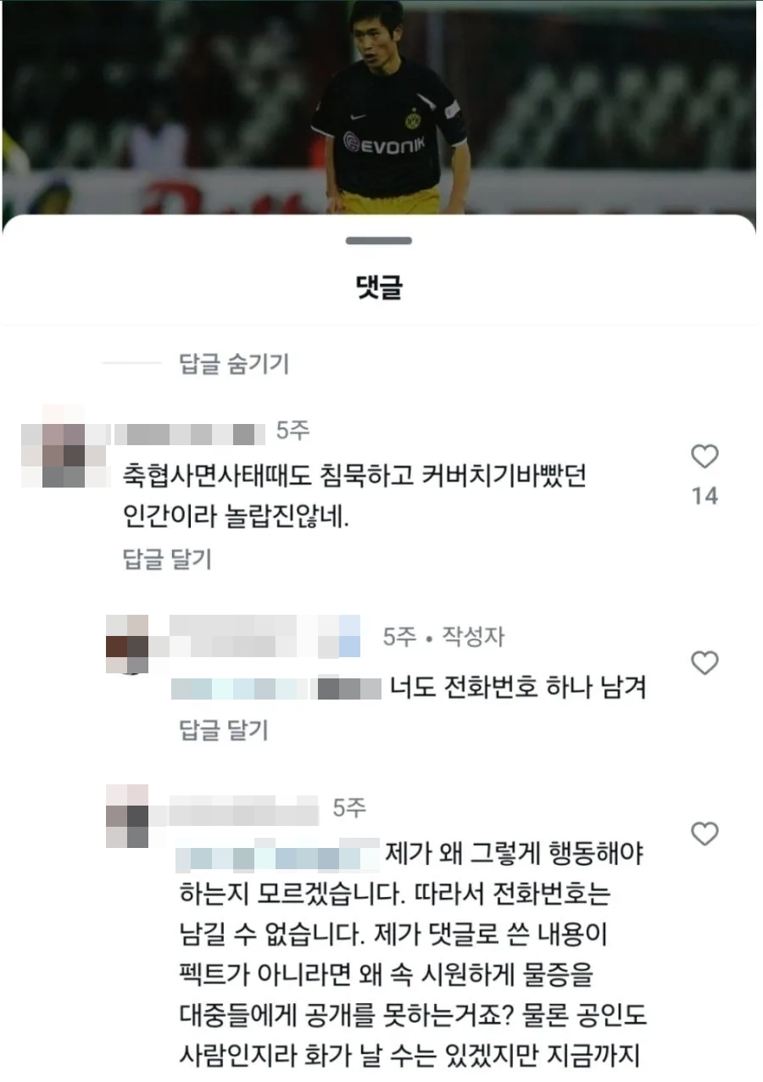
Task: View the 14 like count
Action: tap(705, 496)
